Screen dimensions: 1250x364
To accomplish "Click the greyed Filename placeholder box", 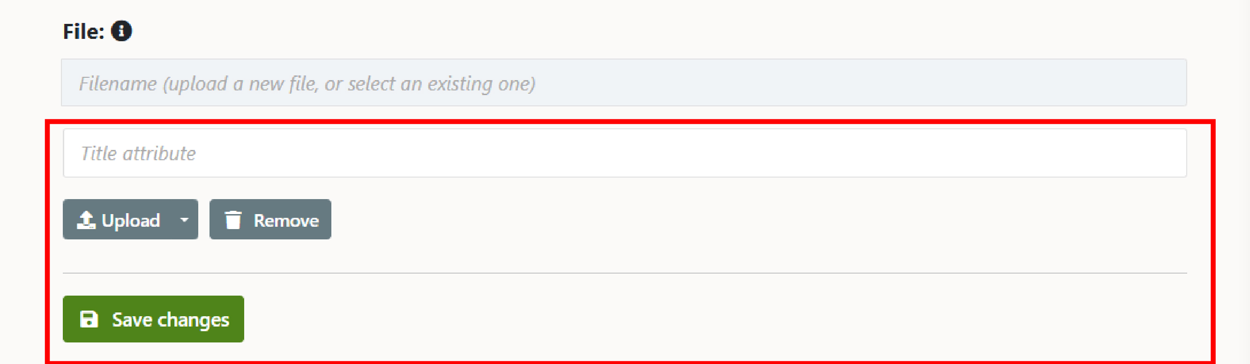I will pyautogui.click(x=624, y=83).
